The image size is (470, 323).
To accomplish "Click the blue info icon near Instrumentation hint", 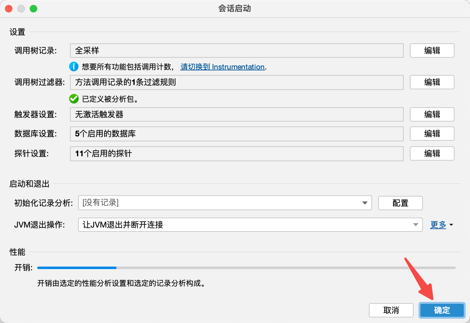I will click(x=74, y=67).
